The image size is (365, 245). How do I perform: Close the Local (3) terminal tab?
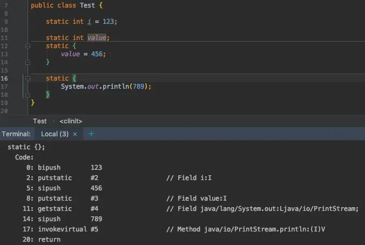point(75,134)
